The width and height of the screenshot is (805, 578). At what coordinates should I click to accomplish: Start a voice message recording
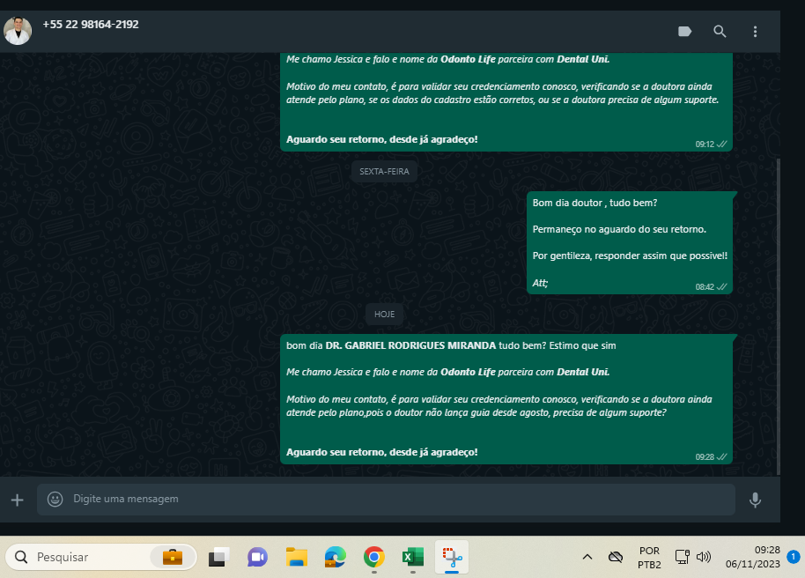[x=755, y=500]
